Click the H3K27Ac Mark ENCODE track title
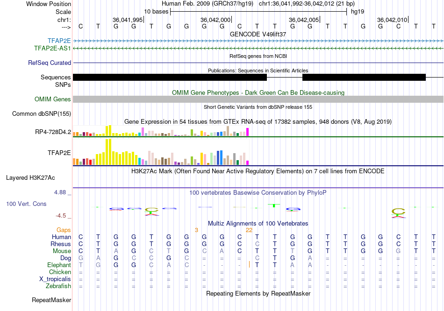 pyautogui.click(x=258, y=171)
